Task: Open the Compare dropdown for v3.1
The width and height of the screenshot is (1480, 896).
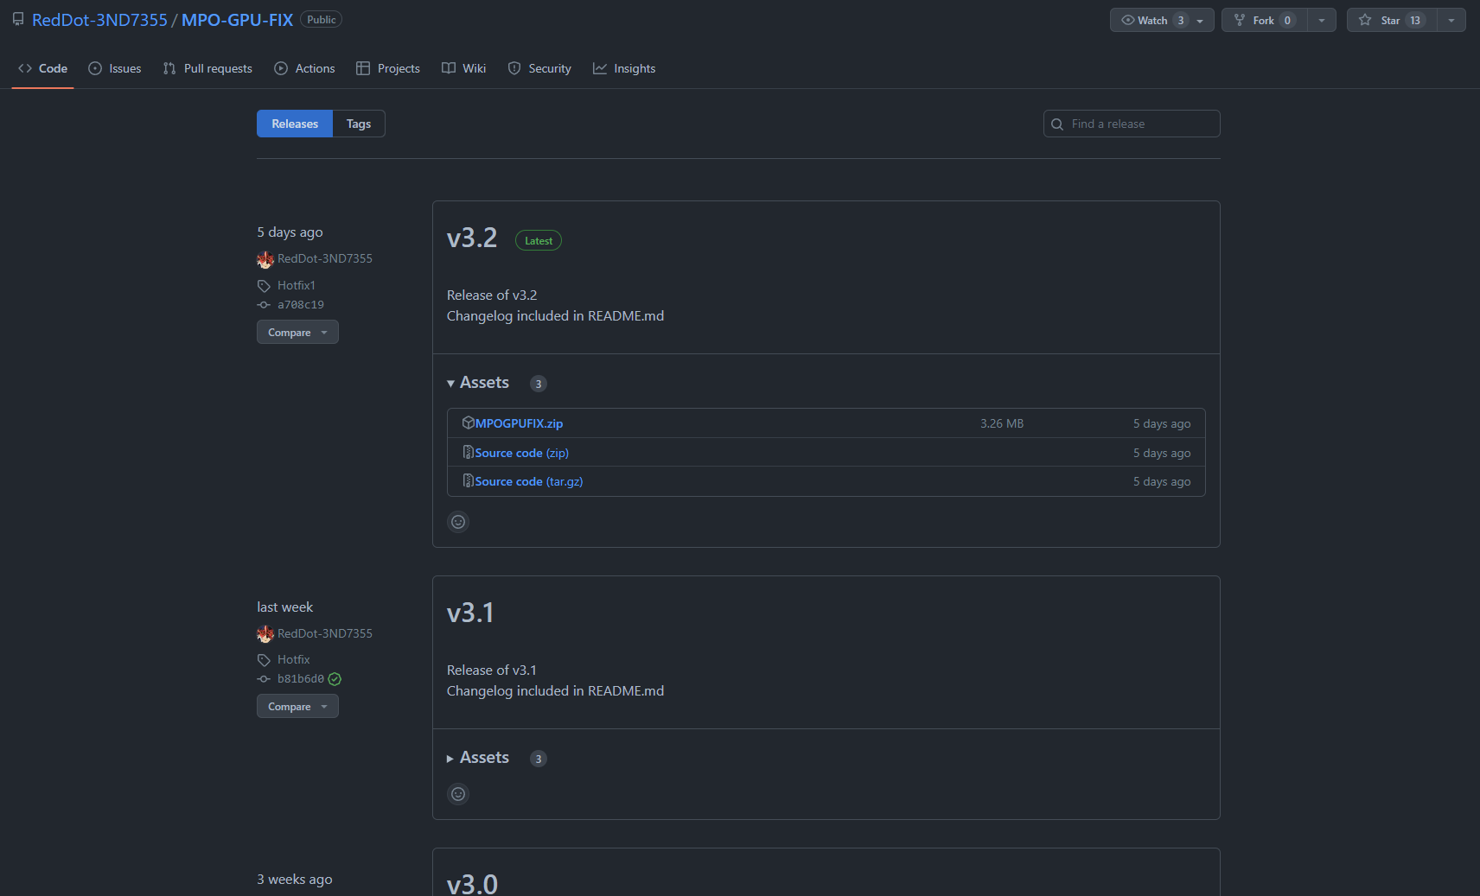Action: click(297, 706)
